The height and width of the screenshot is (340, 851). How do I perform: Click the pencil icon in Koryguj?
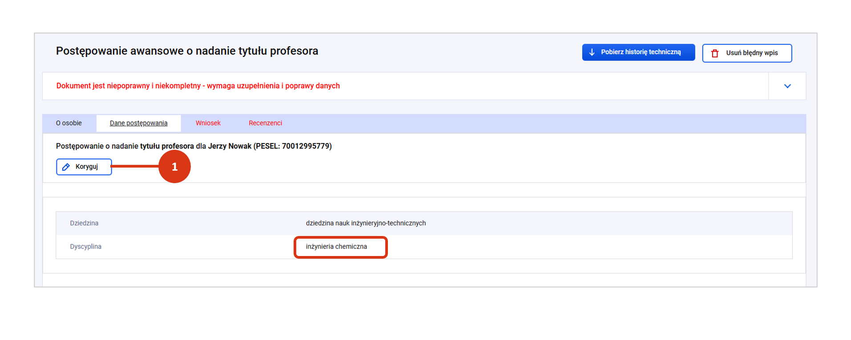point(66,167)
